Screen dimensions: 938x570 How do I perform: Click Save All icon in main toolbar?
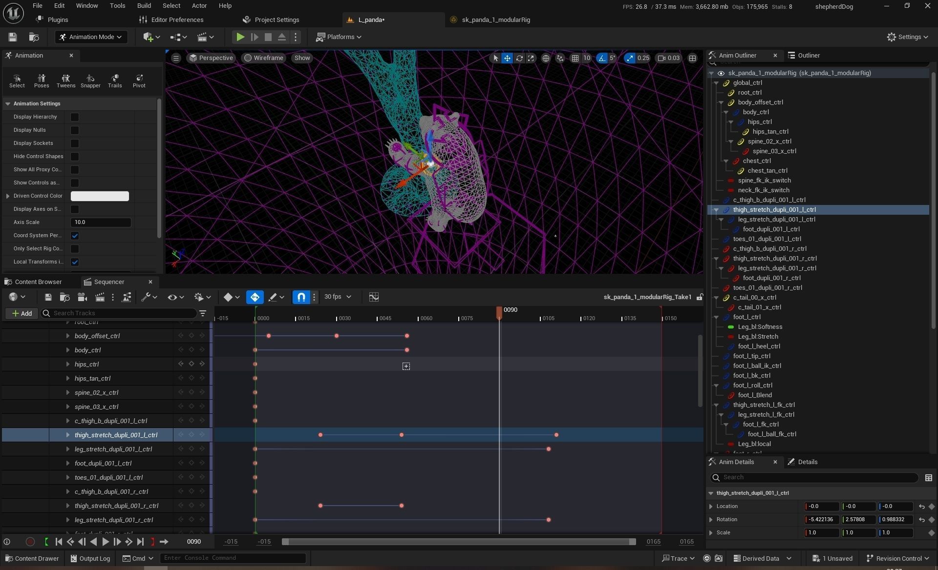coord(13,37)
